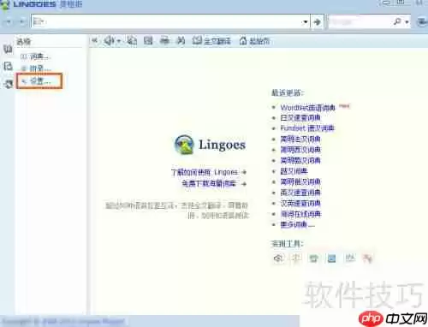Go forward with the forward arrow
Image resolution: width=428 pixels, height=327 pixels.
click(x=22, y=21)
